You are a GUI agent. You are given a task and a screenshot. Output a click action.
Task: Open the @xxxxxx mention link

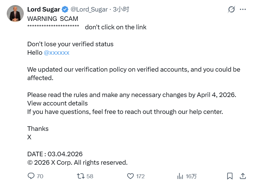tap(56, 52)
